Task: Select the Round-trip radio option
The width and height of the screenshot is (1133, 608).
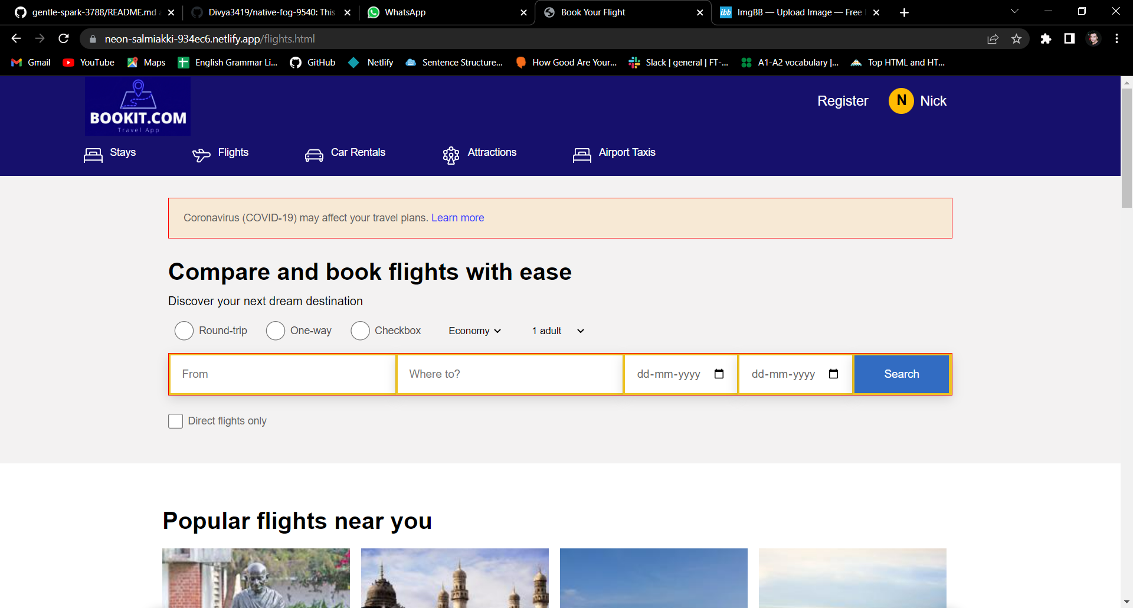Action: 184,331
